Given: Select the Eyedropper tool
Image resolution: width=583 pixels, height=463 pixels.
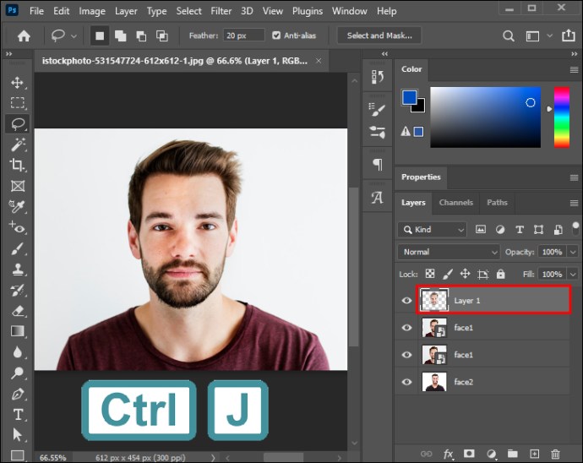Looking at the screenshot, I should 17,206.
